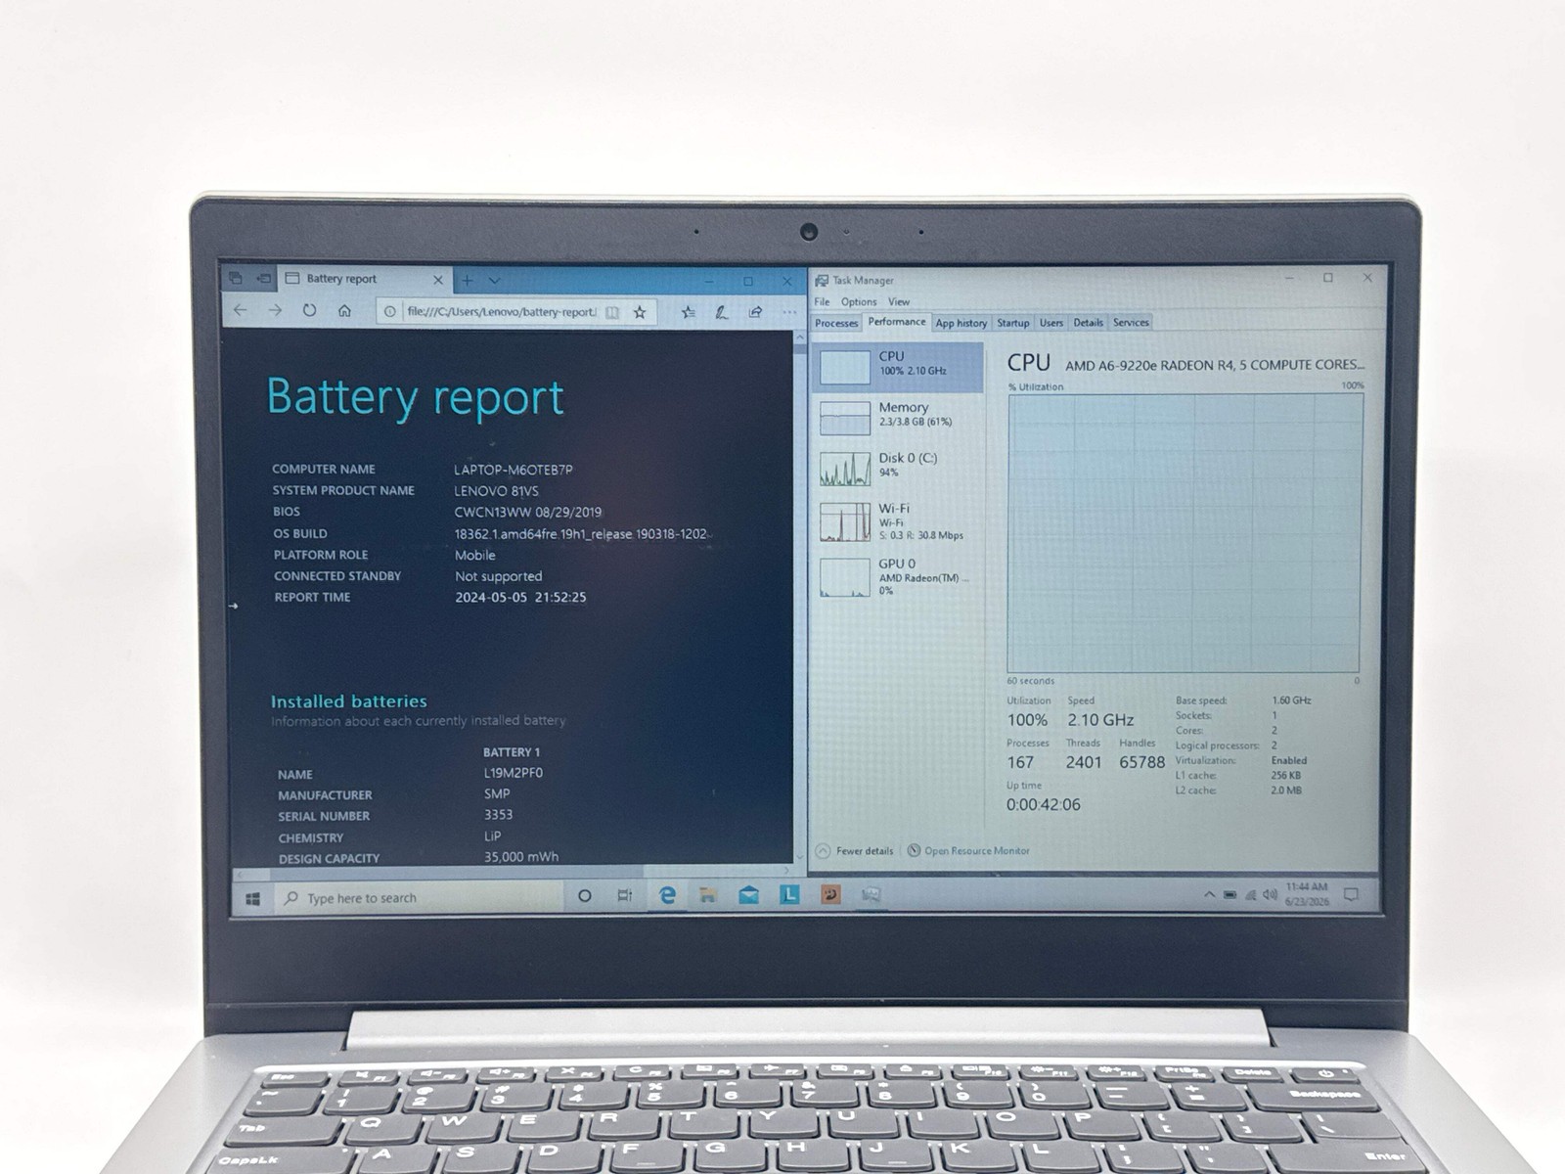Select CPU in the performance sidebar
This screenshot has height=1174, width=1565.
click(x=898, y=367)
